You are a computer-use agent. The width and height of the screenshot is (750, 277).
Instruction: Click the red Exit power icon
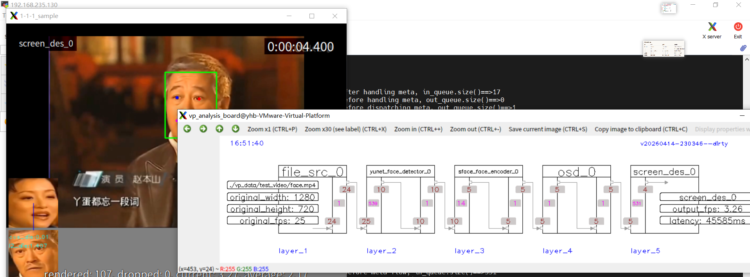738,27
